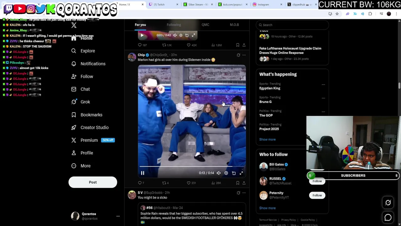401x226 pixels.
Task: Open more options for Egyptian King trend
Action: tap(323, 84)
